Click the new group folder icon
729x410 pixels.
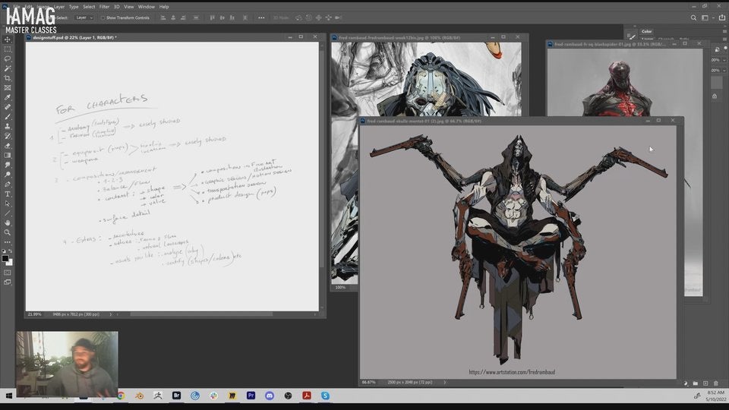(696, 383)
